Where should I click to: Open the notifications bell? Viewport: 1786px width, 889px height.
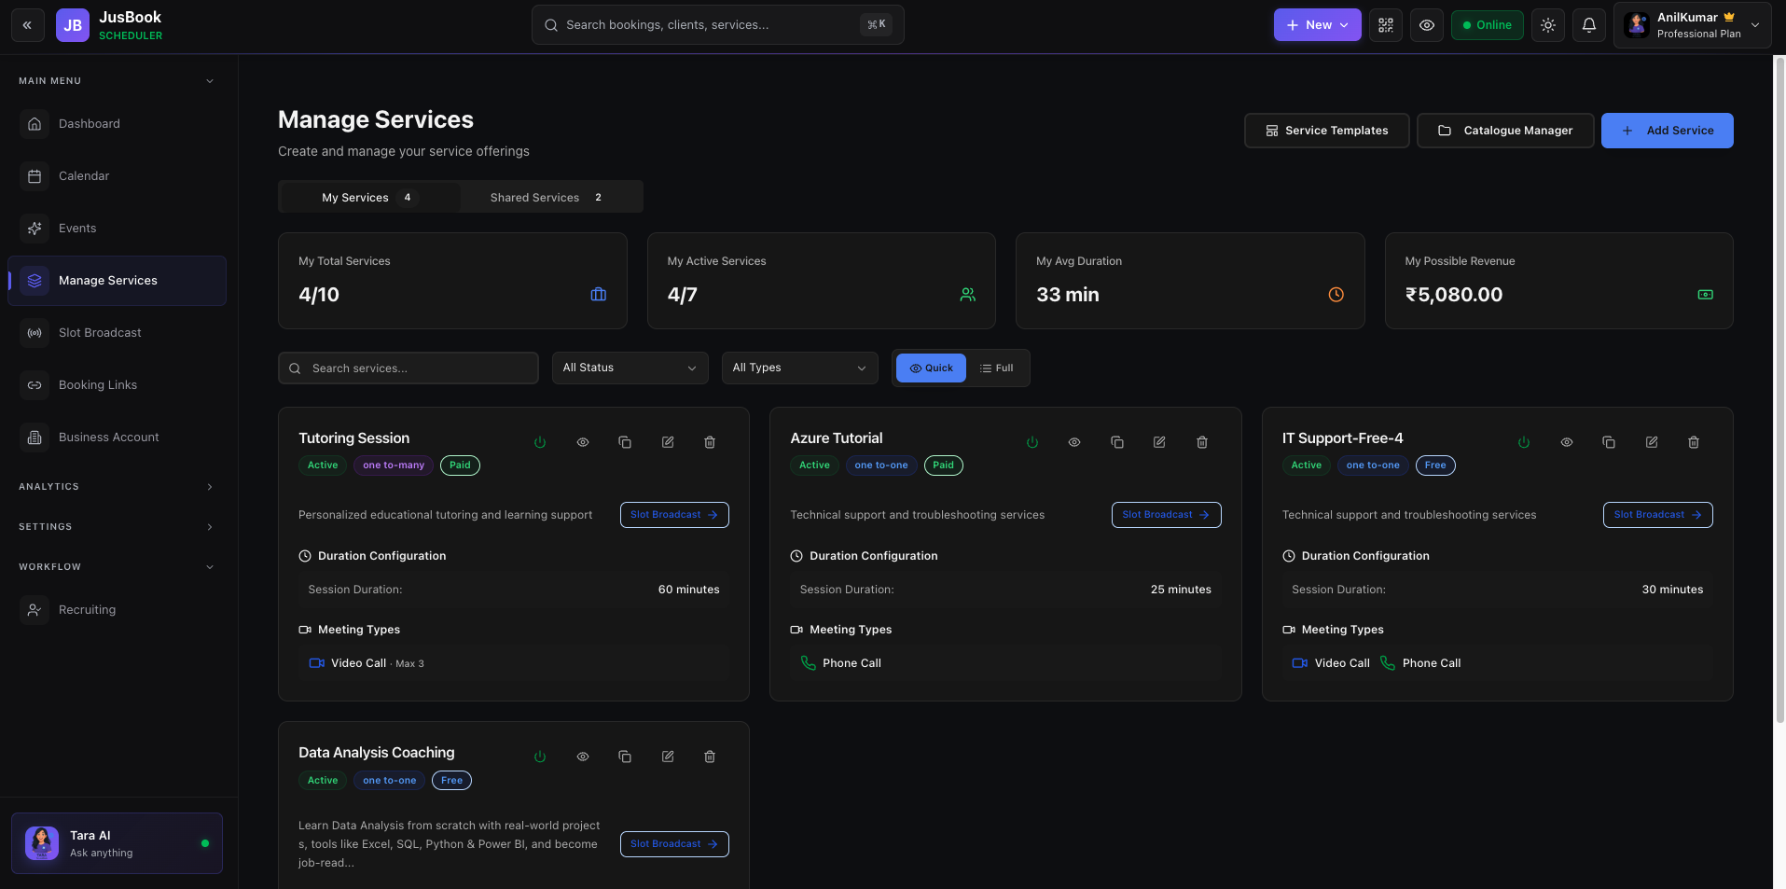[1588, 25]
